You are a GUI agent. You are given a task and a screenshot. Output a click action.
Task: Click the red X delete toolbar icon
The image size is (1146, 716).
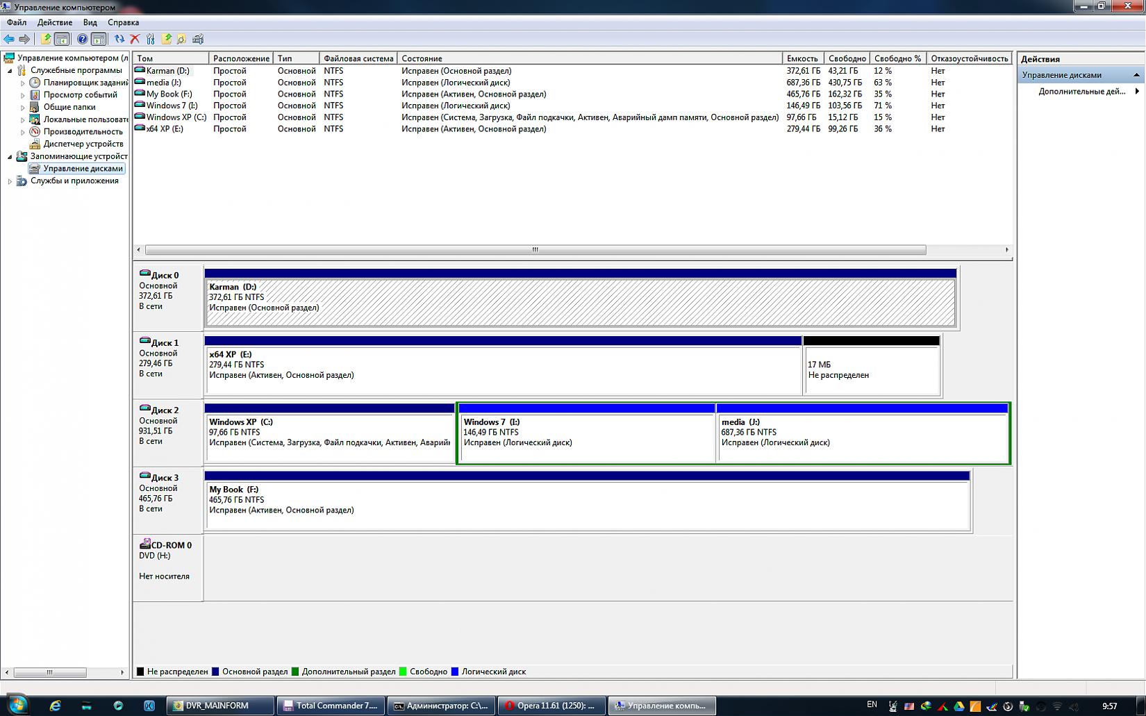tap(135, 40)
